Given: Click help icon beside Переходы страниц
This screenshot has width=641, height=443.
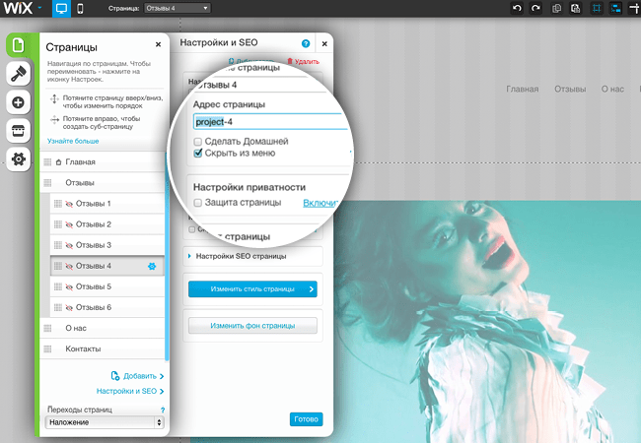Looking at the screenshot, I should click(163, 410).
